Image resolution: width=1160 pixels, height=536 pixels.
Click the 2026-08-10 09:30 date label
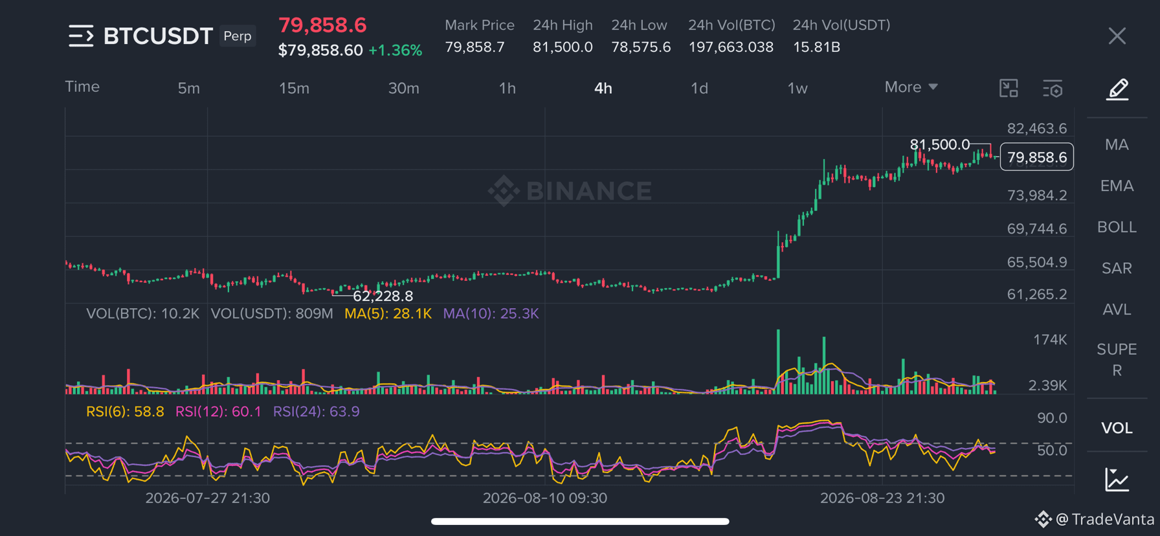(x=545, y=498)
